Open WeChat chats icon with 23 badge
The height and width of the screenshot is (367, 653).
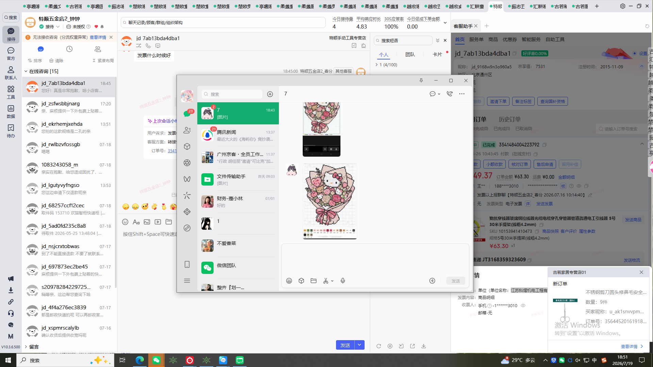pyautogui.click(x=187, y=113)
